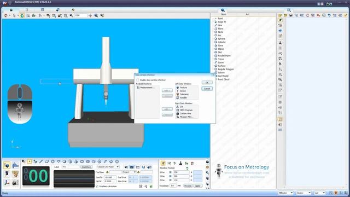Click the Label input field
Image resolution: width=350 pixels, height=197 pixels.
tap(71, 167)
